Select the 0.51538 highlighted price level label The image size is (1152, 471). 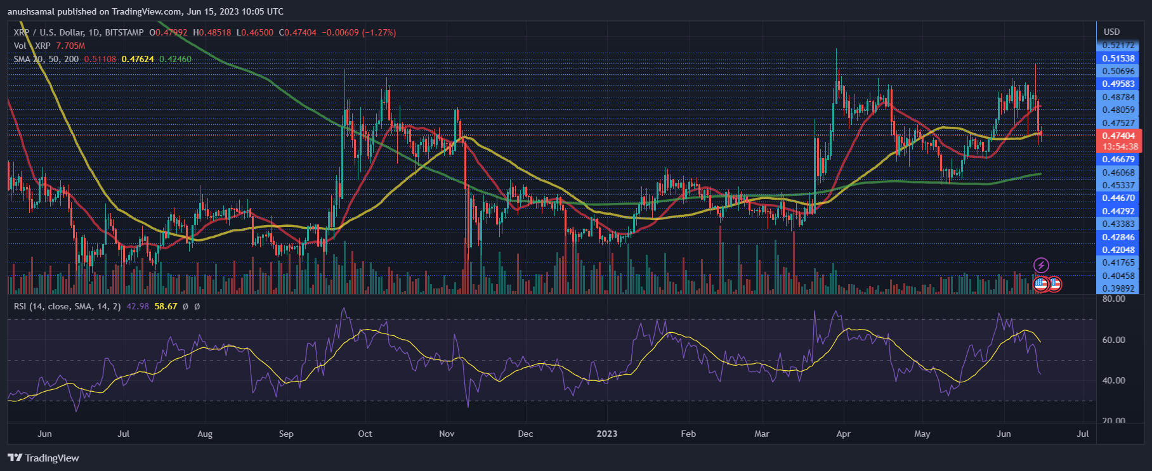point(1118,58)
